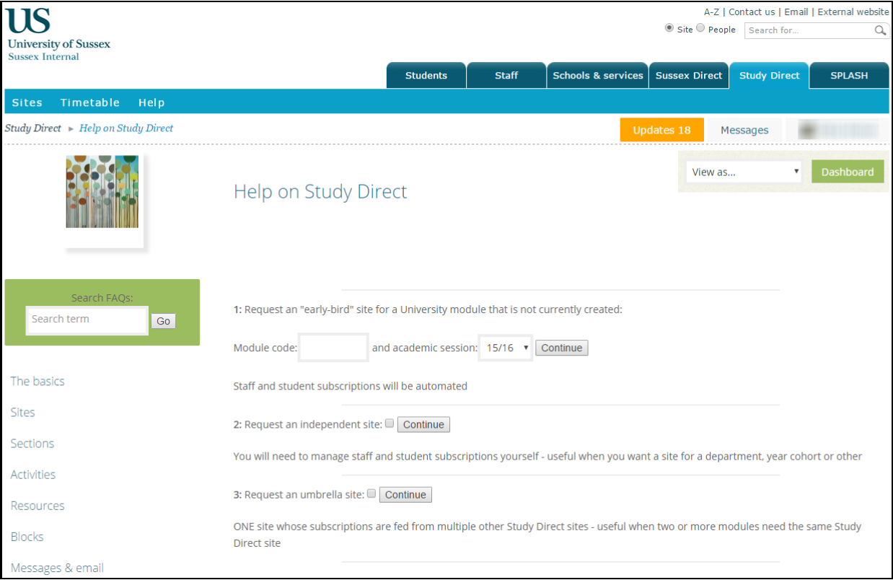Click the Sussex Internal text under logo
This screenshot has height=580, width=893.
click(43, 56)
